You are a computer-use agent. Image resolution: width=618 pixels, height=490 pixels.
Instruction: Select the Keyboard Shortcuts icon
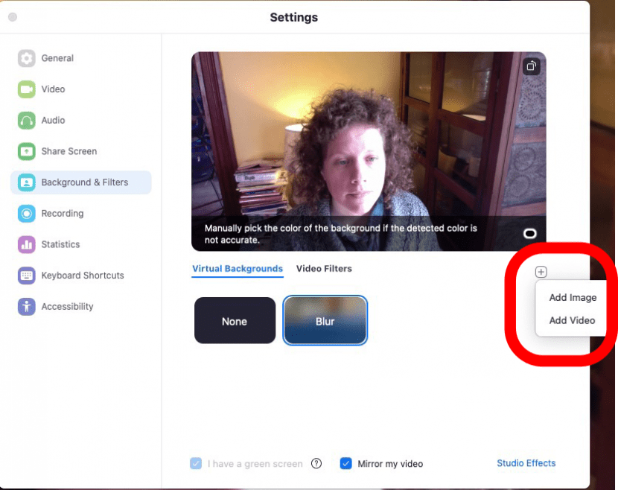pos(27,276)
